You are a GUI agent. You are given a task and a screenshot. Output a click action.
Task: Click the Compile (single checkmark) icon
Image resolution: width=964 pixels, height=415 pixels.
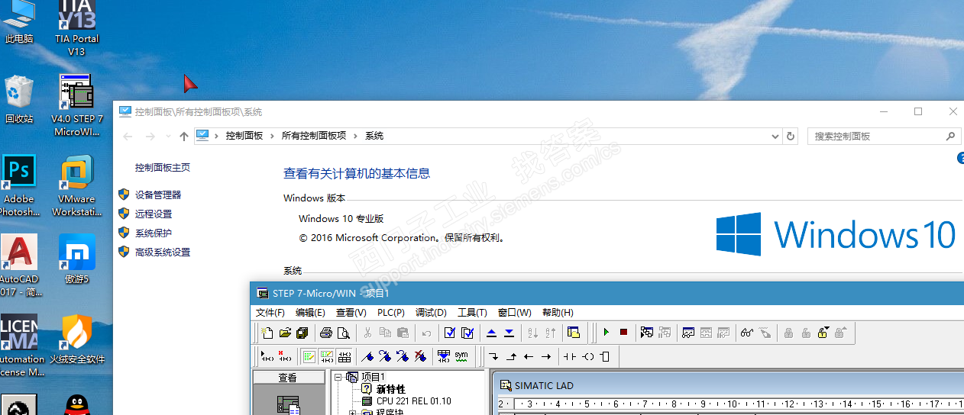click(x=450, y=333)
